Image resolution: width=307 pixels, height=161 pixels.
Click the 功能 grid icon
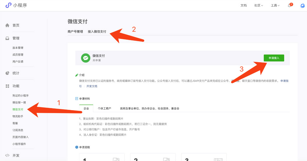pyautogui.click(x=8, y=86)
